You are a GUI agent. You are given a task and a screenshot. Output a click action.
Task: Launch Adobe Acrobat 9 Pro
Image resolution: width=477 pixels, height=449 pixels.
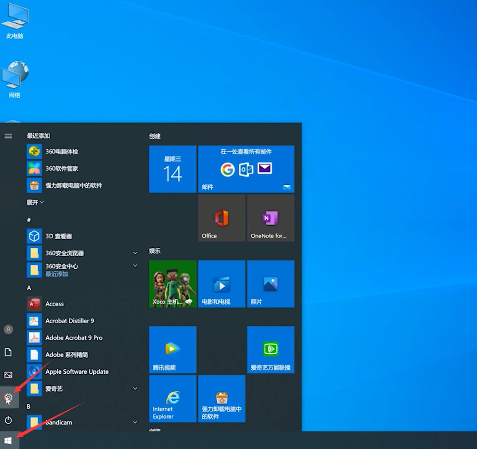tap(73, 337)
